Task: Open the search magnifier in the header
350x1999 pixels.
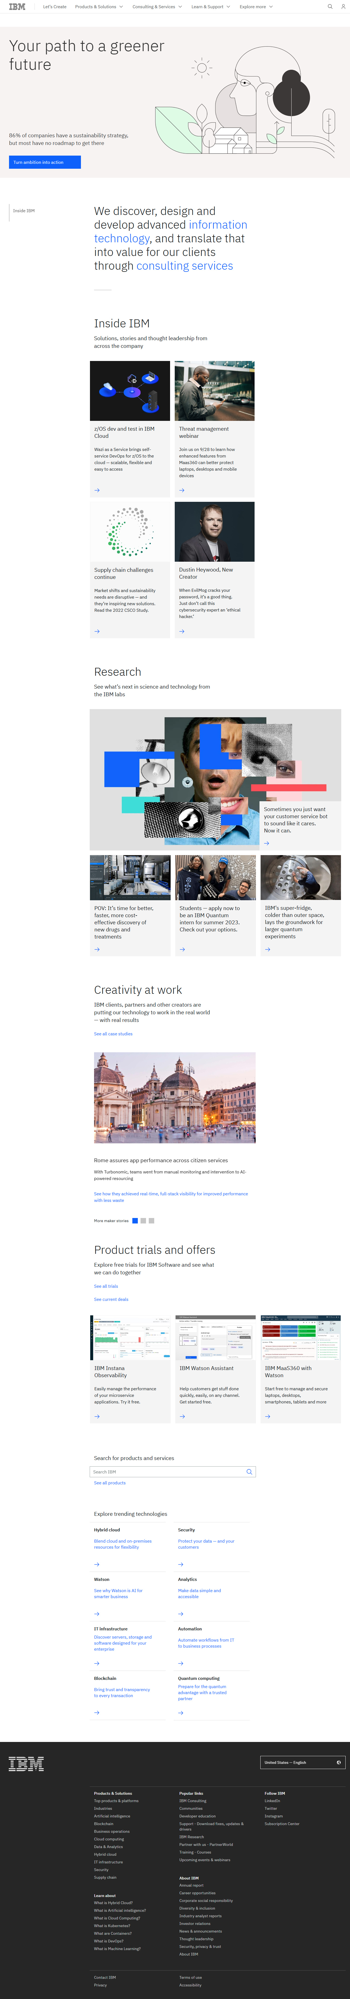Action: click(x=330, y=6)
